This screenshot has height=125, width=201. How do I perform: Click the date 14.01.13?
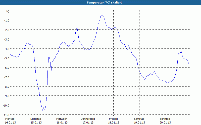[10, 122]
